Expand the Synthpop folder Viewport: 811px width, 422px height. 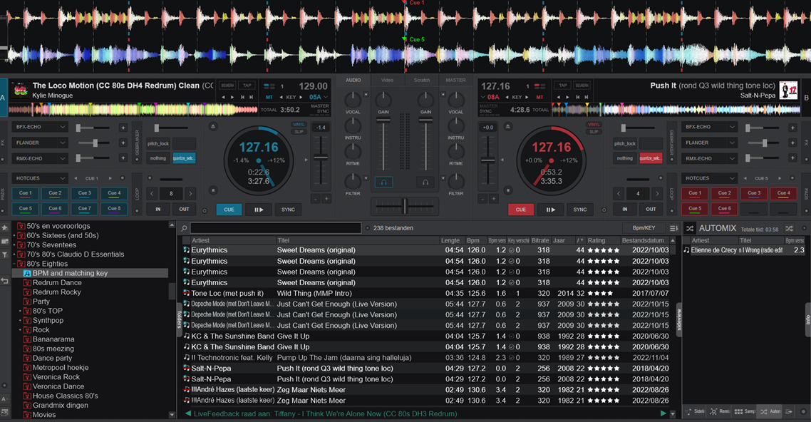pos(20,321)
